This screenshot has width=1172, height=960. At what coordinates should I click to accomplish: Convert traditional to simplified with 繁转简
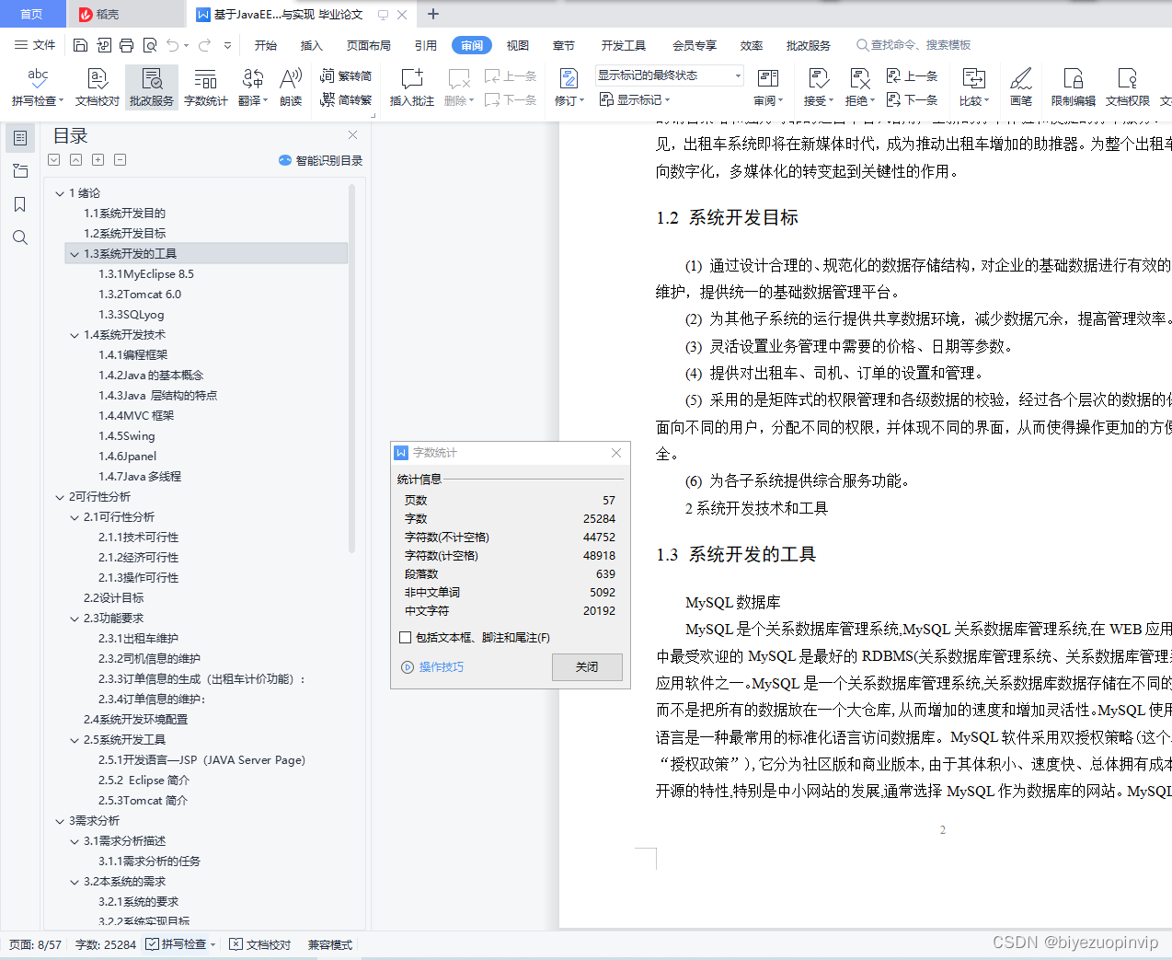tap(346, 75)
